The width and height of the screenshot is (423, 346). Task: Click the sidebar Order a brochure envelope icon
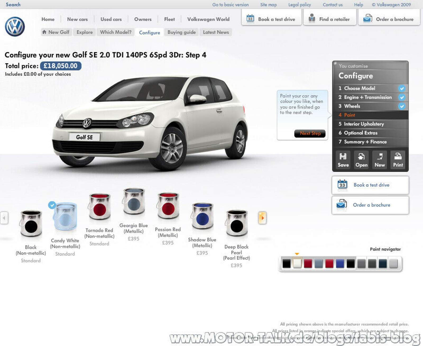342,204
